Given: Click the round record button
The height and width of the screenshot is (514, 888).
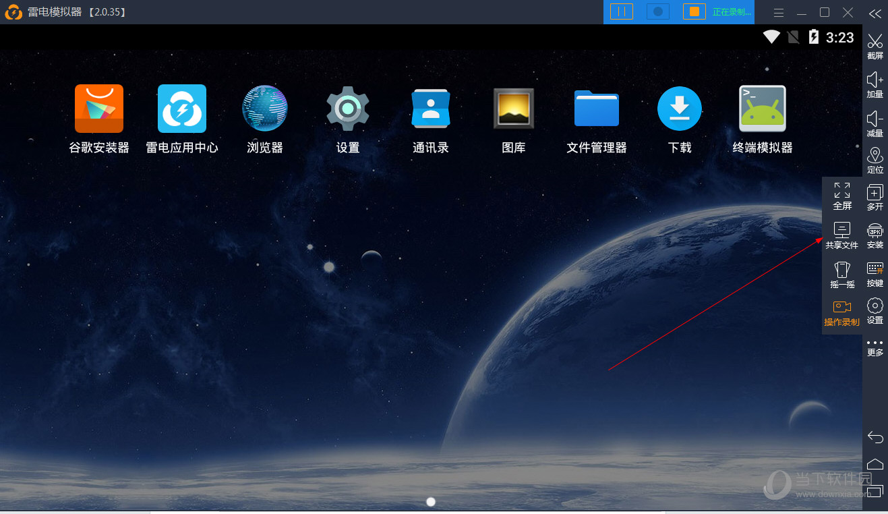Looking at the screenshot, I should [658, 11].
